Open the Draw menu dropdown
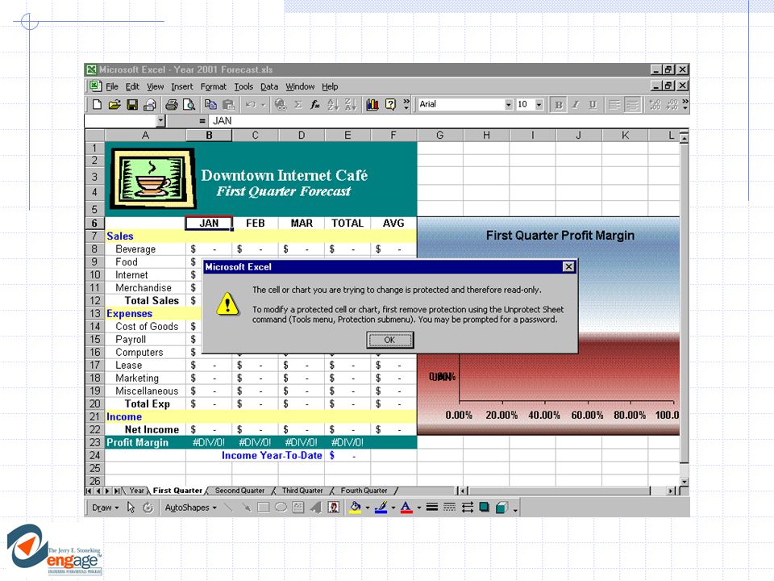Image resolution: width=774 pixels, height=581 pixels. (x=105, y=508)
